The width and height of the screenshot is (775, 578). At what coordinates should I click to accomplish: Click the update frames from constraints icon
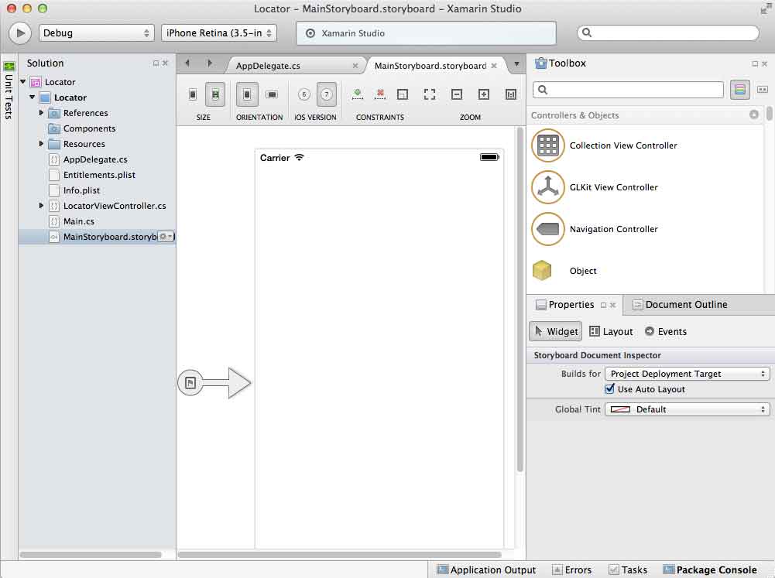pos(403,94)
